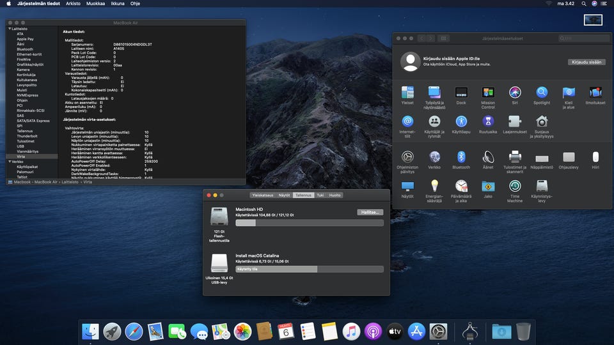Viewport: 614px width, 345px height.
Task: Open Käyttäjät ja ryhmät settings
Action: pos(434,121)
